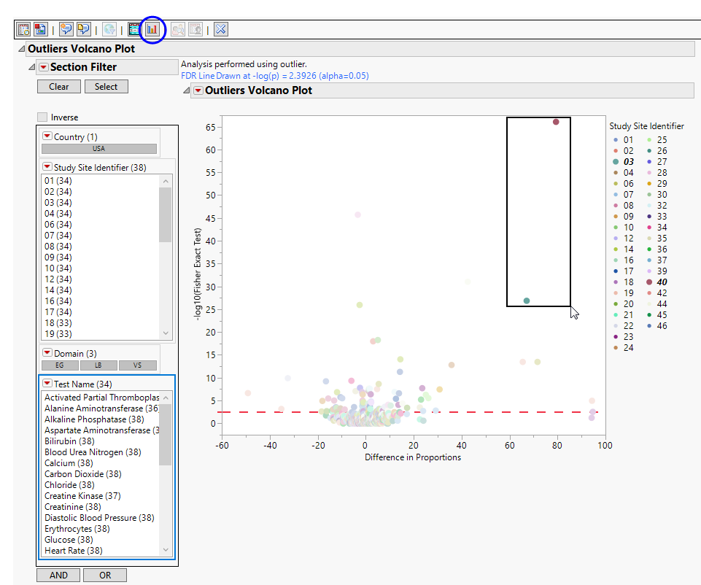The image size is (701, 585).
Task: Click the greyed-out globe toolbar icon
Action: (109, 30)
